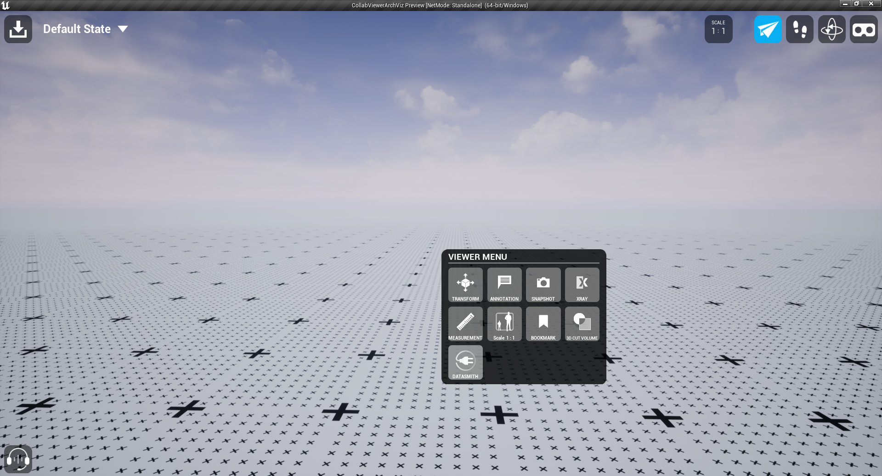The height and width of the screenshot is (476, 882).
Task: Expand the Default State dropdown arrow
Action: 123,29
